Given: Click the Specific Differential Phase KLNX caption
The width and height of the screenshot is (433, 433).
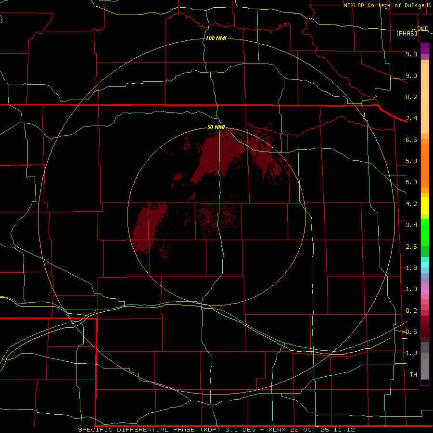Looking at the screenshot, I should [x=216, y=430].
